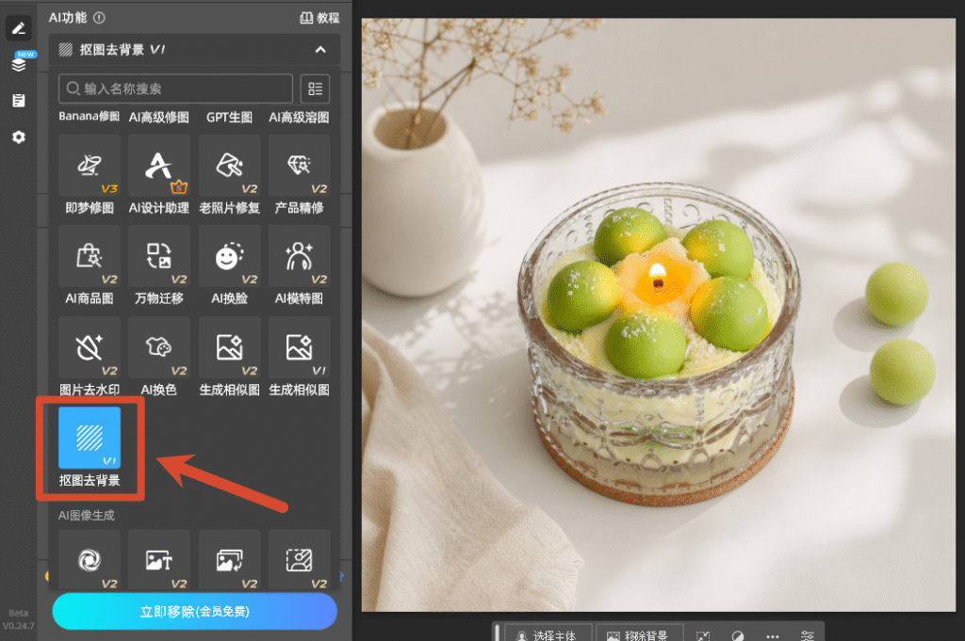Select the AI设计助理 tool
965x641 pixels.
pyautogui.click(x=158, y=176)
